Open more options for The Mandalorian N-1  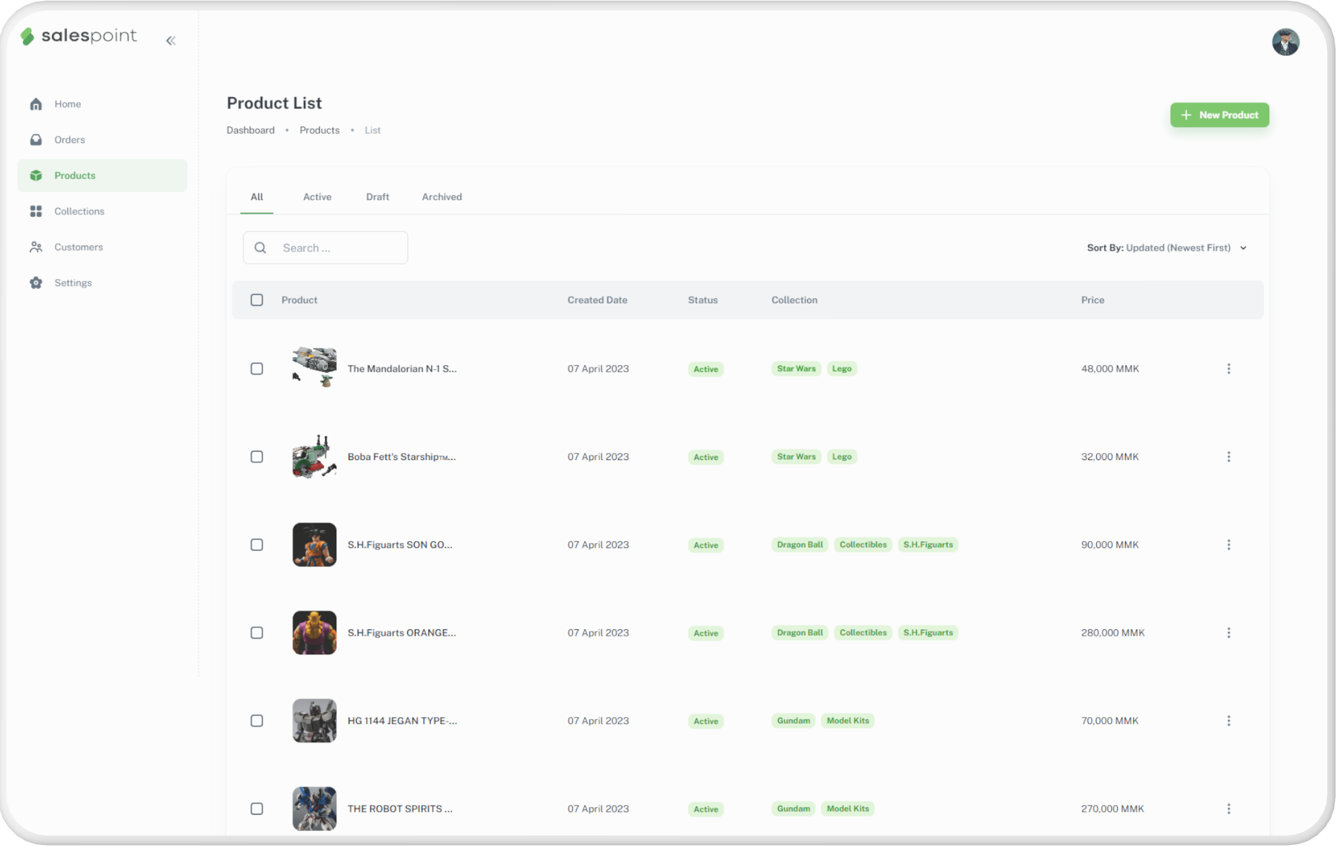1228,369
